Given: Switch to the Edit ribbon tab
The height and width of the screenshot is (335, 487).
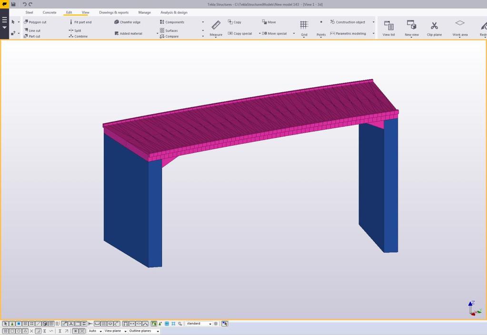Looking at the screenshot, I should pyautogui.click(x=69, y=12).
